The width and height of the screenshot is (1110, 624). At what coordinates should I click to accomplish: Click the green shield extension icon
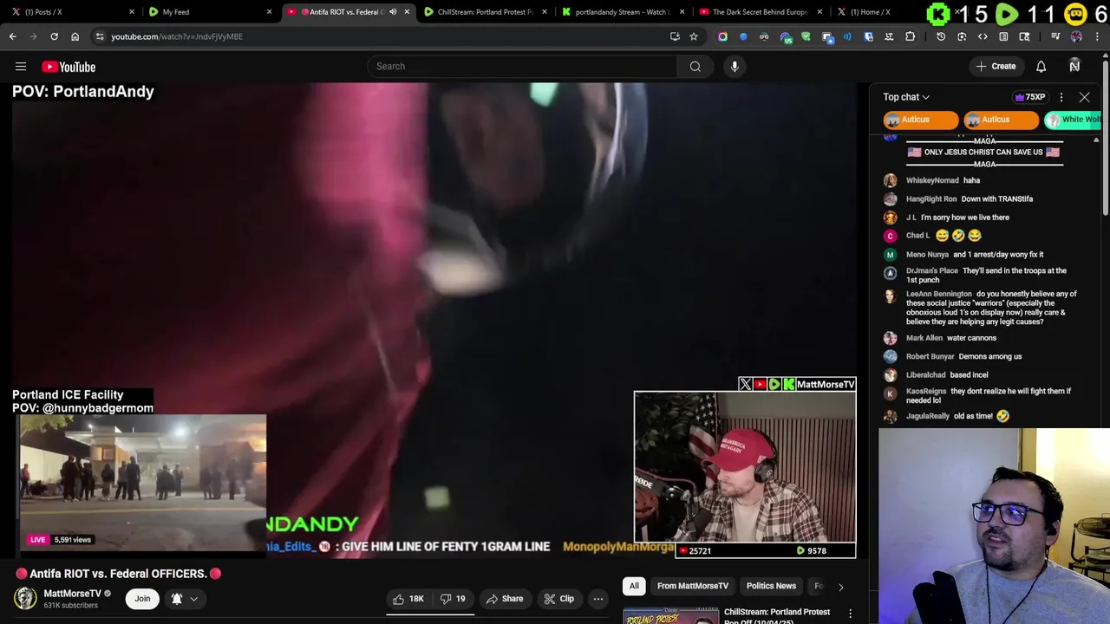(806, 36)
